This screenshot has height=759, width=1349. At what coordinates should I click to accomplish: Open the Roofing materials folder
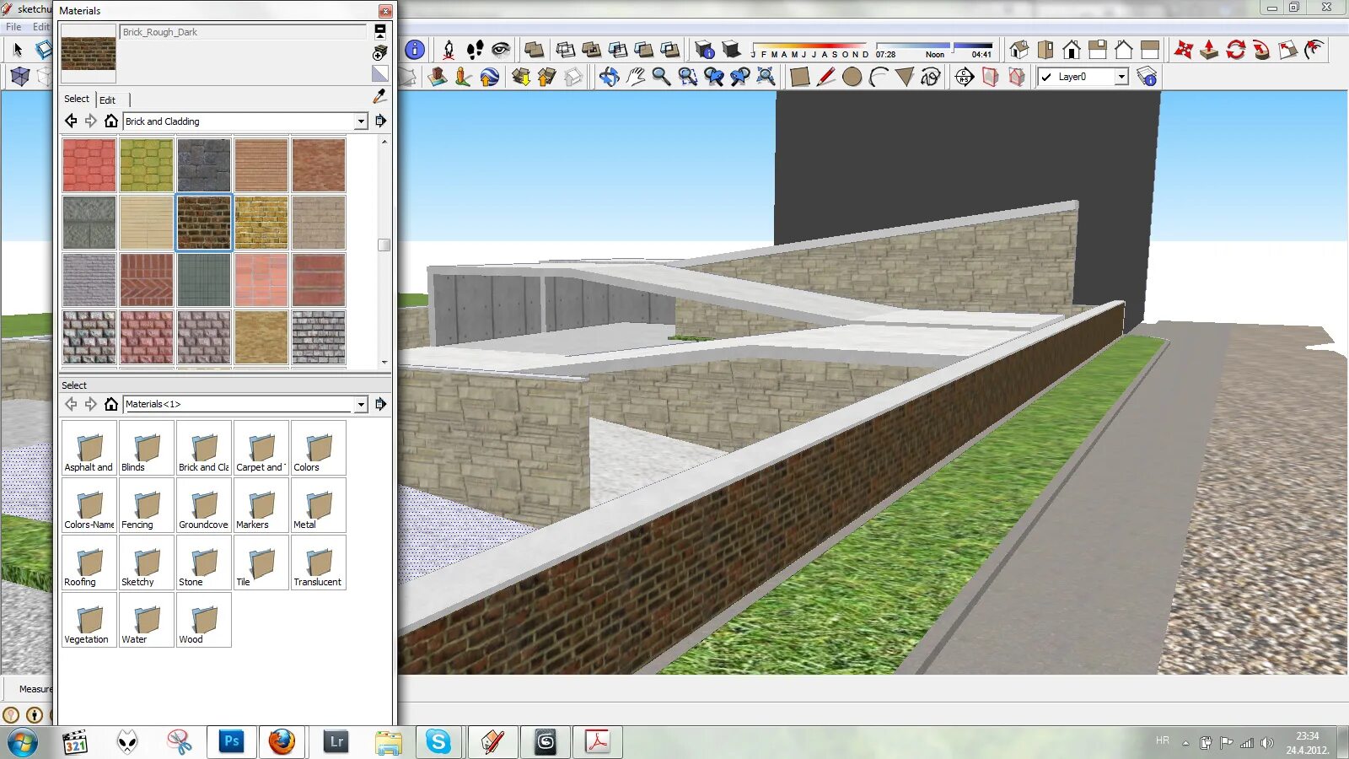(89, 563)
